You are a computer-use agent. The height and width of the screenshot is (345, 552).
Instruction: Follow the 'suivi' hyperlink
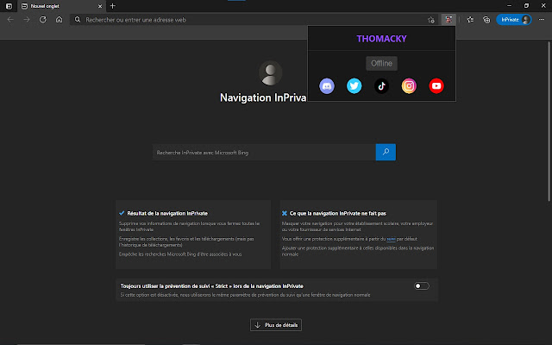click(391, 239)
